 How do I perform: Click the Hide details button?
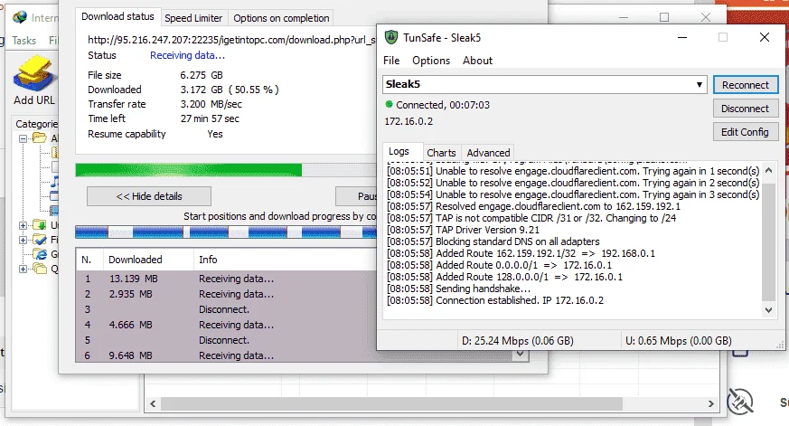(149, 196)
